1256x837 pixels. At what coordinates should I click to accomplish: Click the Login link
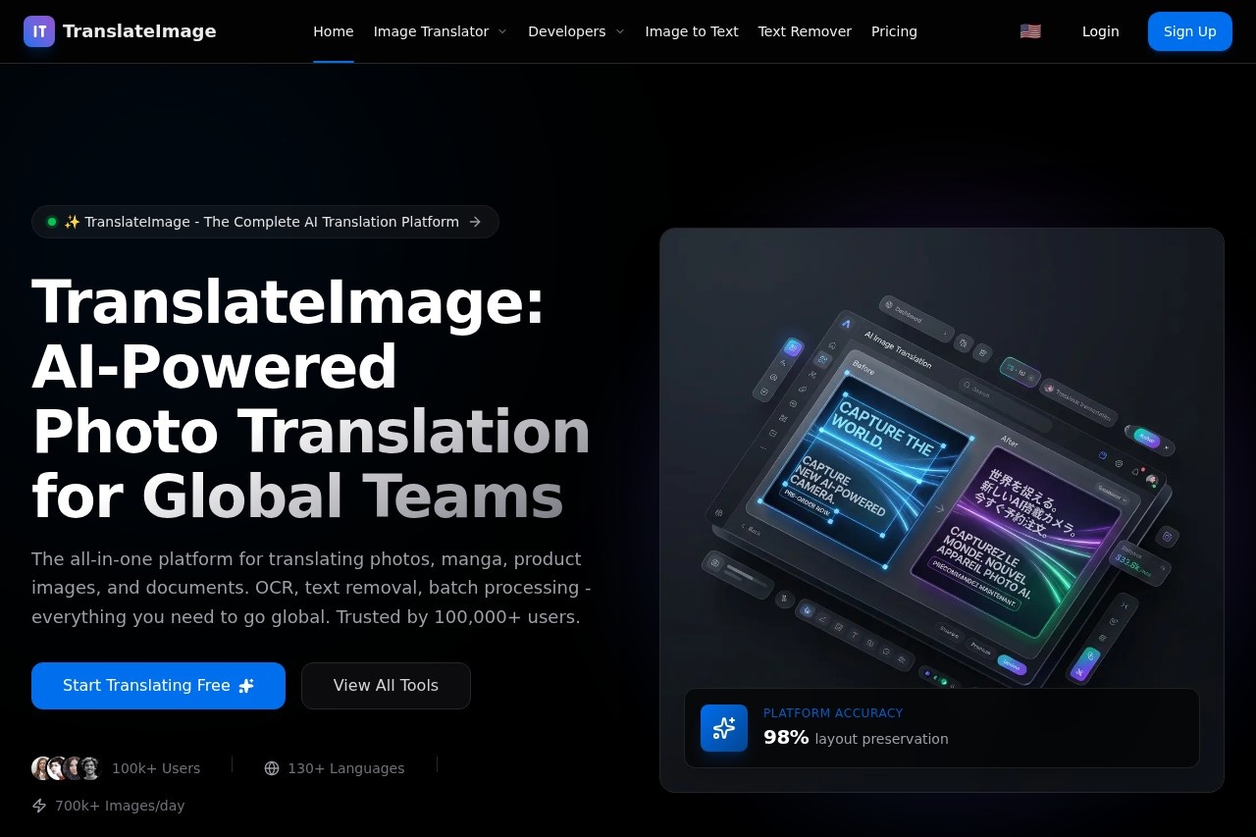tap(1100, 31)
